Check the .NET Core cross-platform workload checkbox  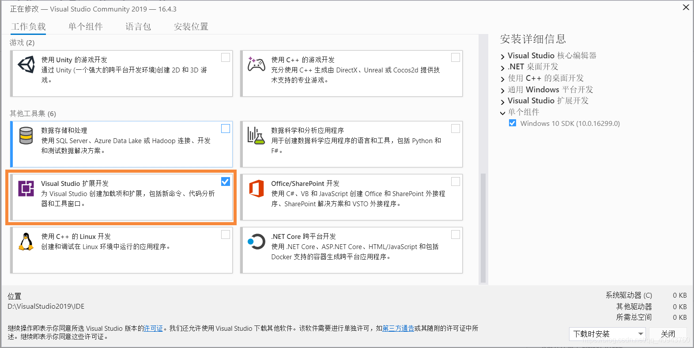[456, 235]
